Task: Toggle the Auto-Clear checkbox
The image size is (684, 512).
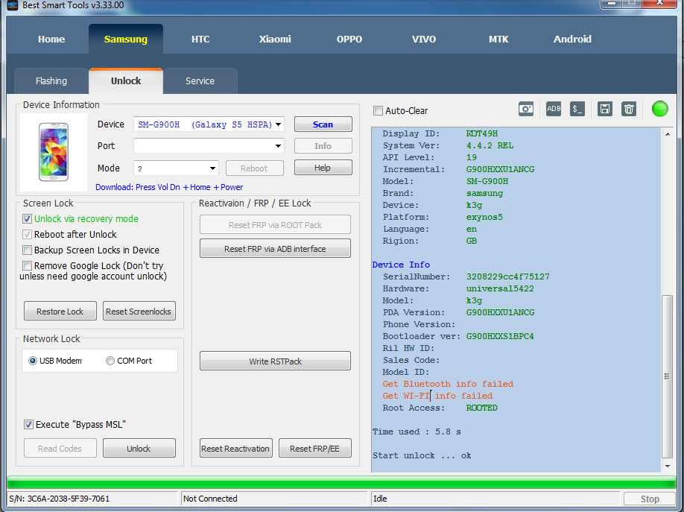Action: (378, 111)
